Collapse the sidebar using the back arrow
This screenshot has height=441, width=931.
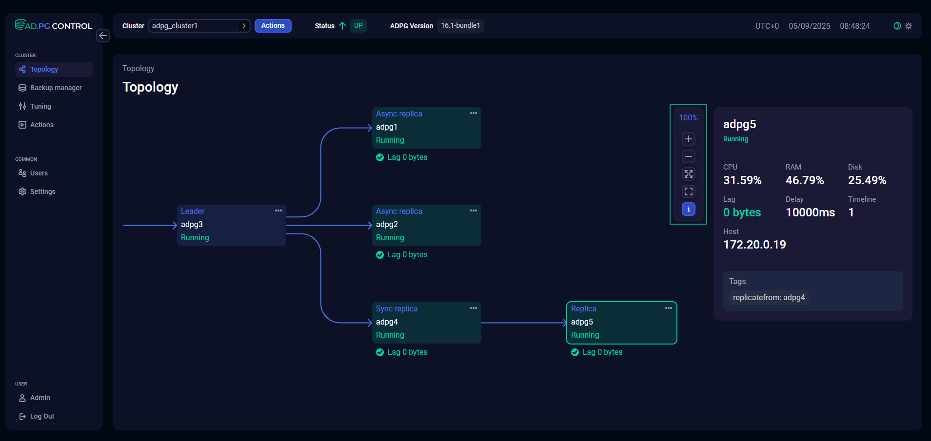click(103, 36)
